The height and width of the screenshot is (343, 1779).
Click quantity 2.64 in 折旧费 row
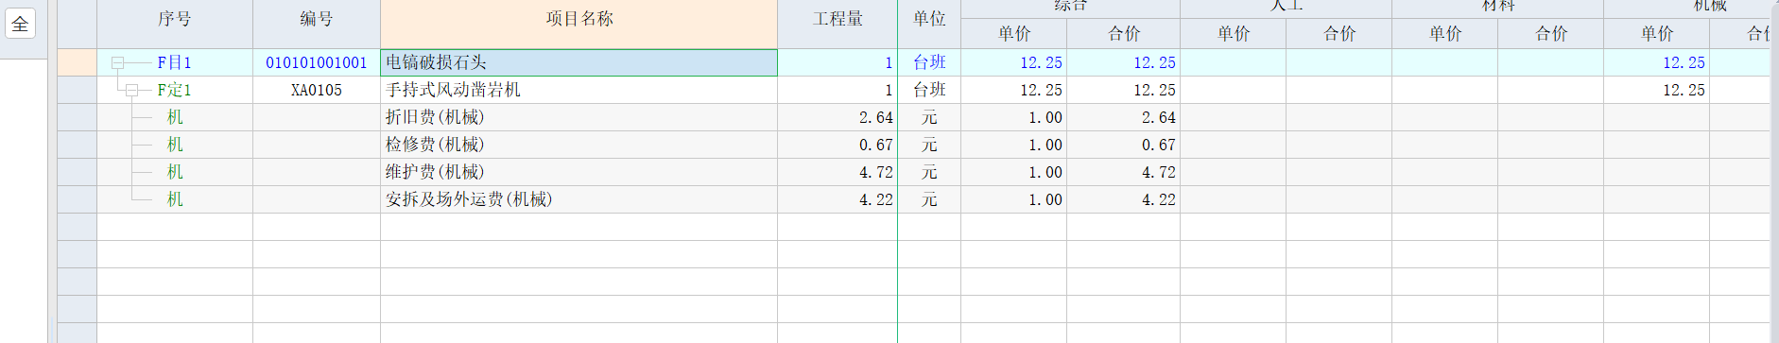(x=838, y=117)
